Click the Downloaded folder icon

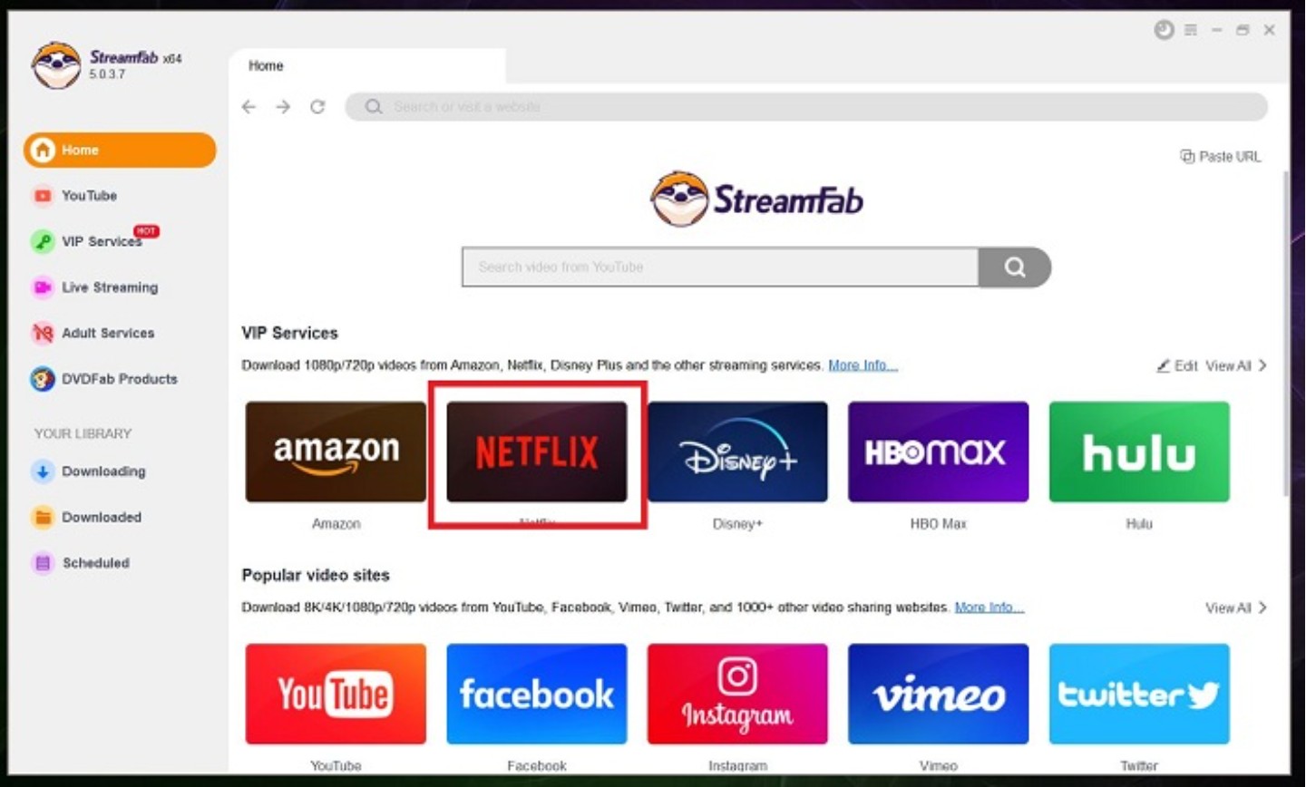(43, 517)
